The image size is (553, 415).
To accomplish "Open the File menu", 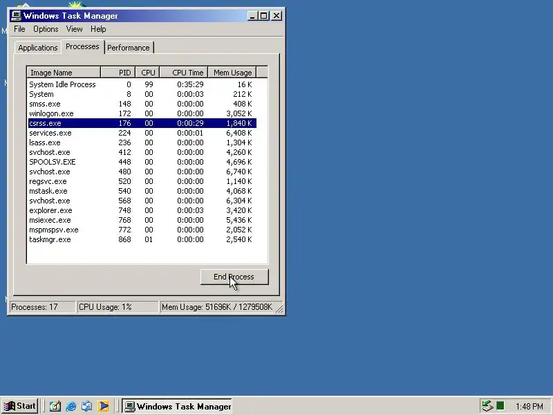I will click(x=19, y=29).
